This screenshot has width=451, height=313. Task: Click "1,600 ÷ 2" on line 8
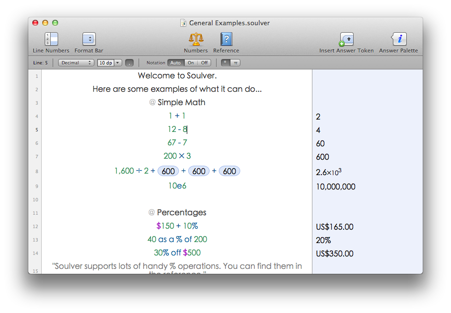tap(132, 171)
